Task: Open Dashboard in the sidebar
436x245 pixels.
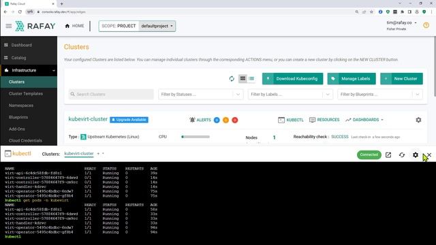Action: [21, 45]
